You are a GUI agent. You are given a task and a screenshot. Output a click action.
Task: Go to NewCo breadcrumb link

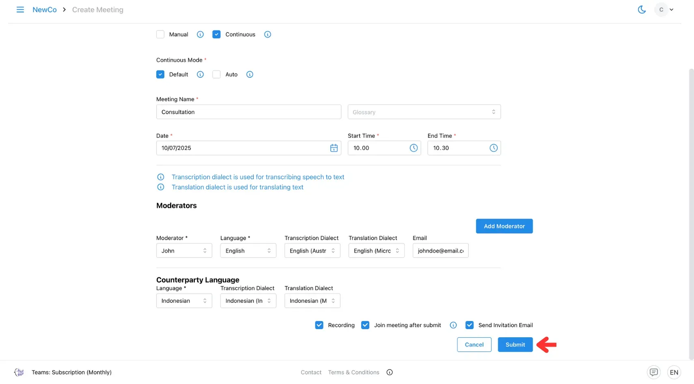(45, 10)
